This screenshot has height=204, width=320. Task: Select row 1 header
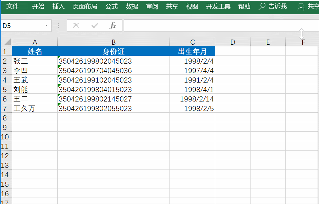coord(6,51)
